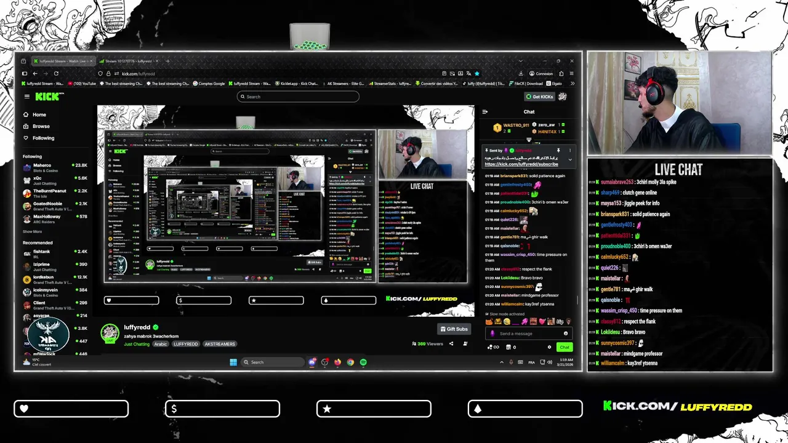
Task: Open the Windows Start menu
Action: [x=233, y=362]
